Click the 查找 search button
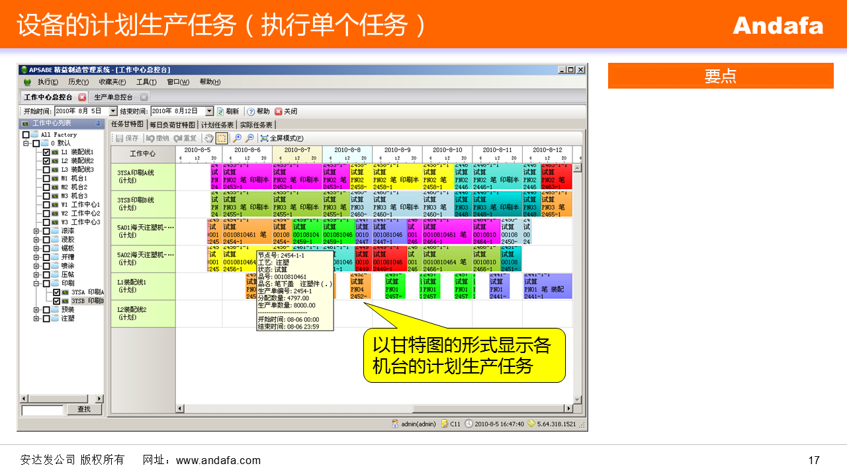The height and width of the screenshot is (476, 847). tap(84, 410)
